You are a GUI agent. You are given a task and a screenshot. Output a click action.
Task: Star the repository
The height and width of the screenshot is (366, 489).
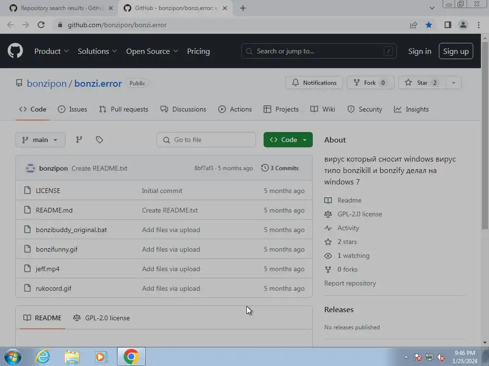click(x=422, y=83)
